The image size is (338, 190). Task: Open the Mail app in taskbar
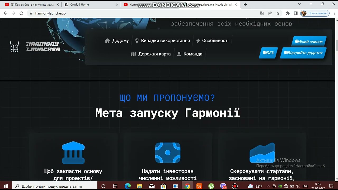click(x=152, y=186)
